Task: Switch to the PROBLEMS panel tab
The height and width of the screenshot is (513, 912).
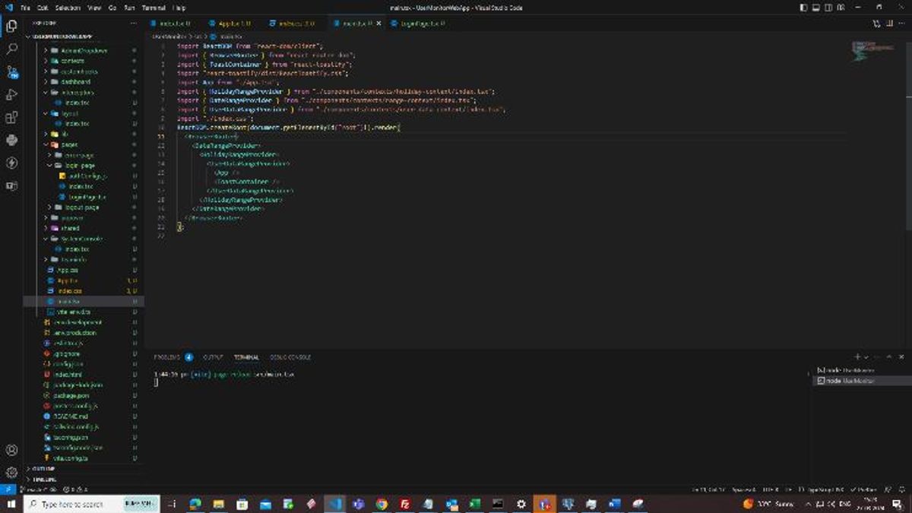Action: click(167, 357)
